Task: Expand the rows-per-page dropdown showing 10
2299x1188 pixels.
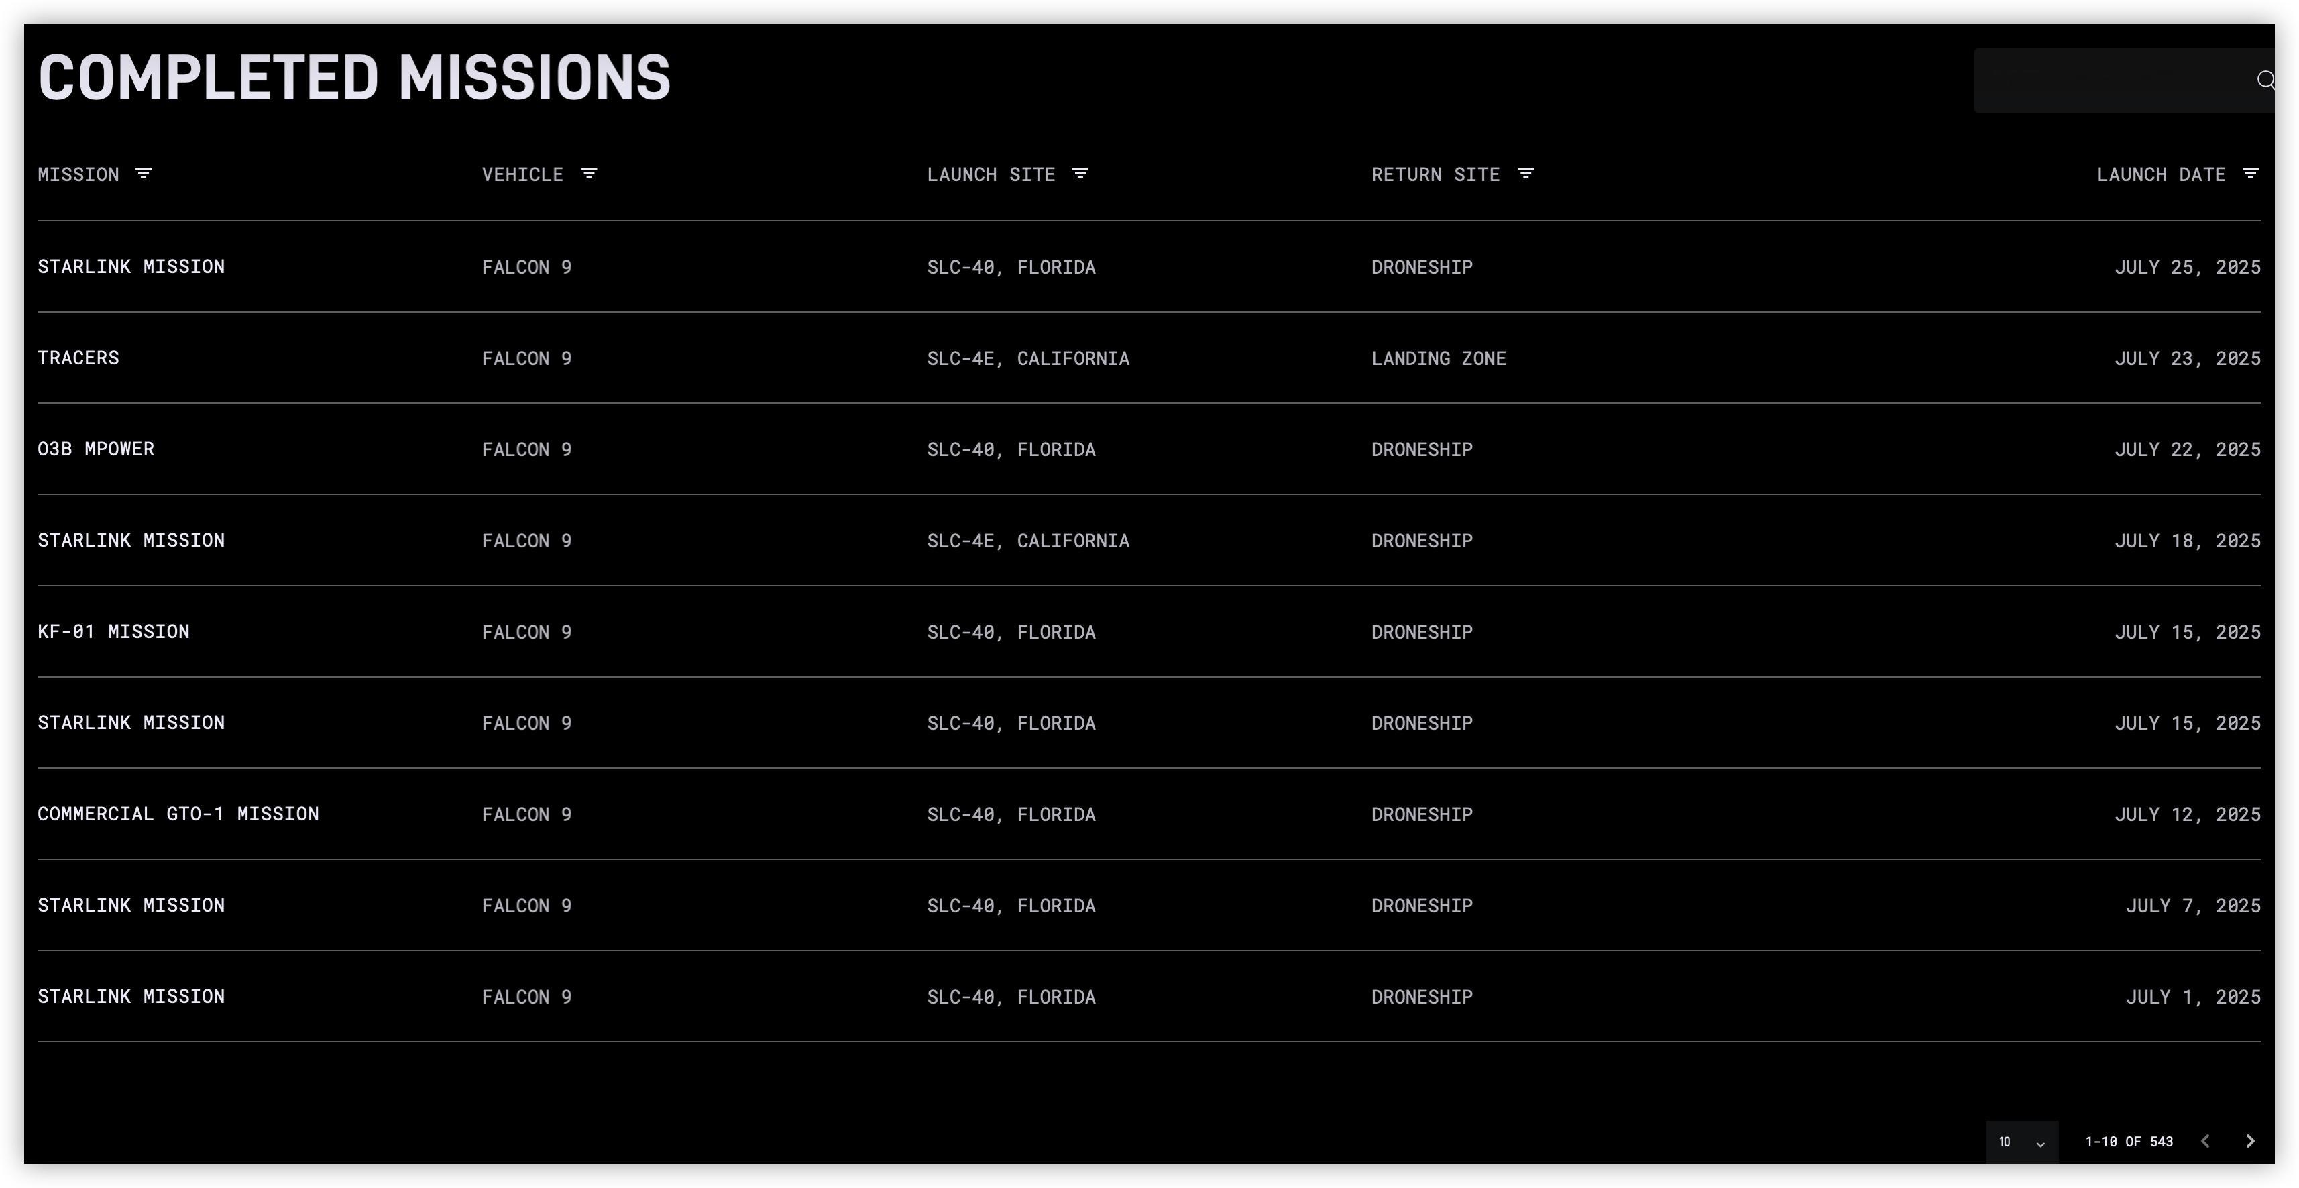Action: (2021, 1142)
